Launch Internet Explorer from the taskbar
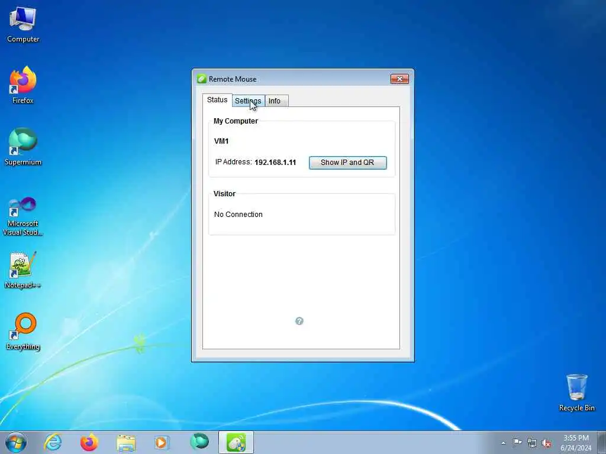606x454 pixels. point(53,442)
